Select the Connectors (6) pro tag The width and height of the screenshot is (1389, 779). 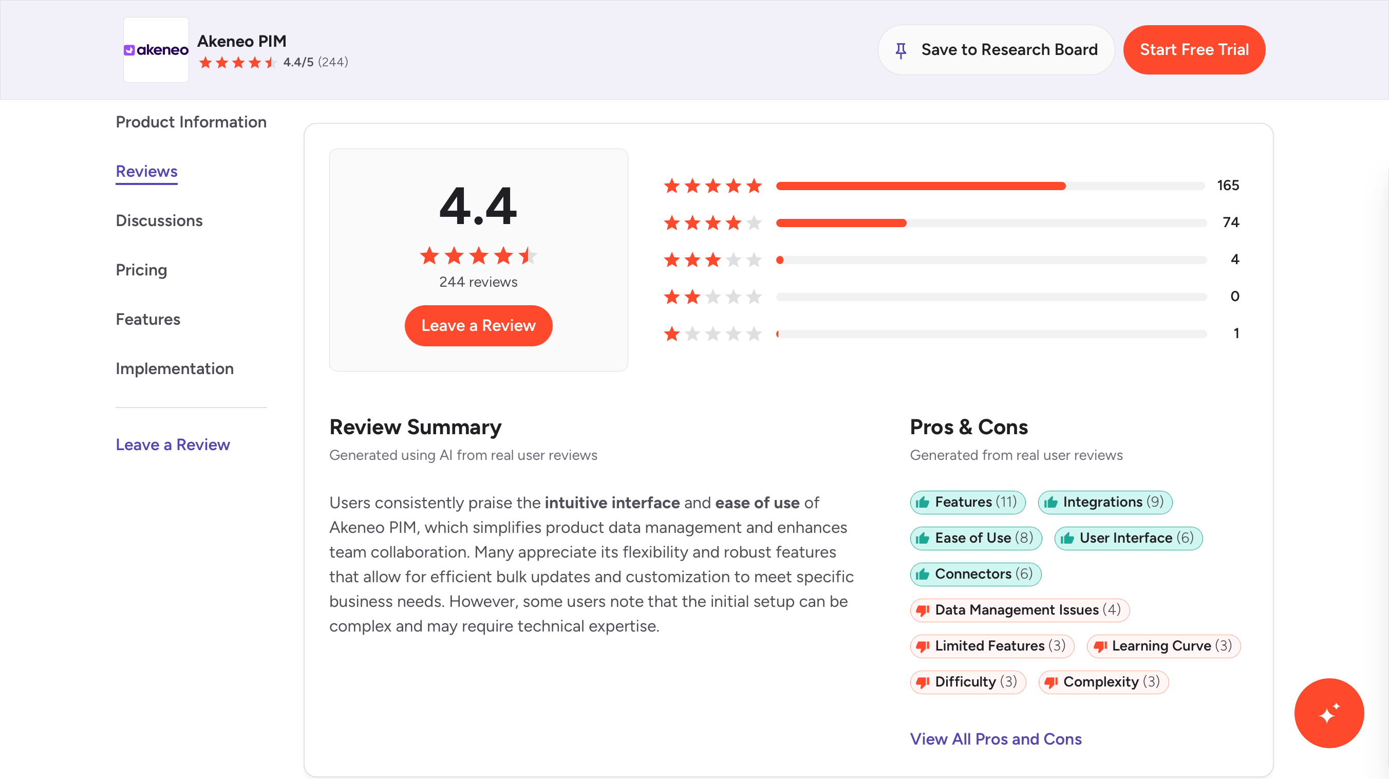[975, 574]
